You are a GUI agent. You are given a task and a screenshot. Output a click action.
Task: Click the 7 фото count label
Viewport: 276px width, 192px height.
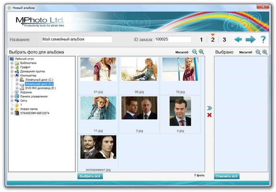(199, 175)
